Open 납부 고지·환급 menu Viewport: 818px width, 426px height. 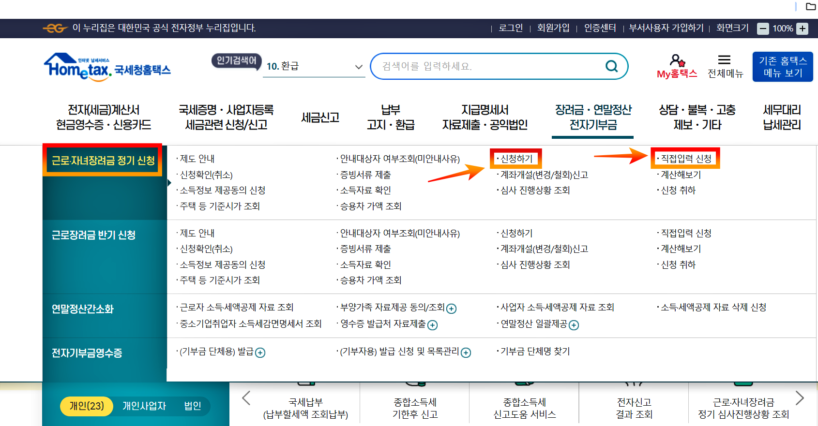pyautogui.click(x=391, y=118)
